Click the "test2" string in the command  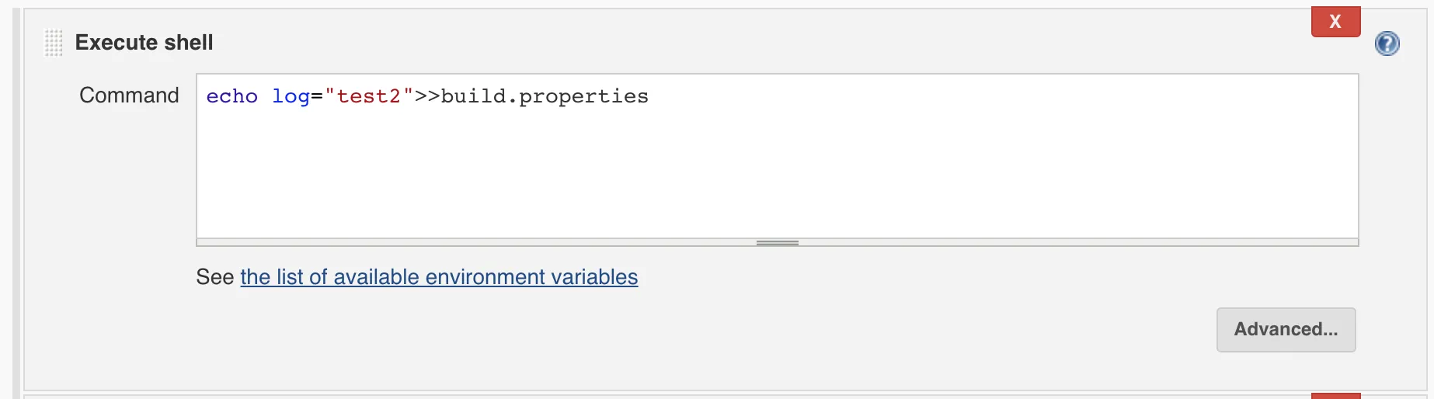pos(369,96)
